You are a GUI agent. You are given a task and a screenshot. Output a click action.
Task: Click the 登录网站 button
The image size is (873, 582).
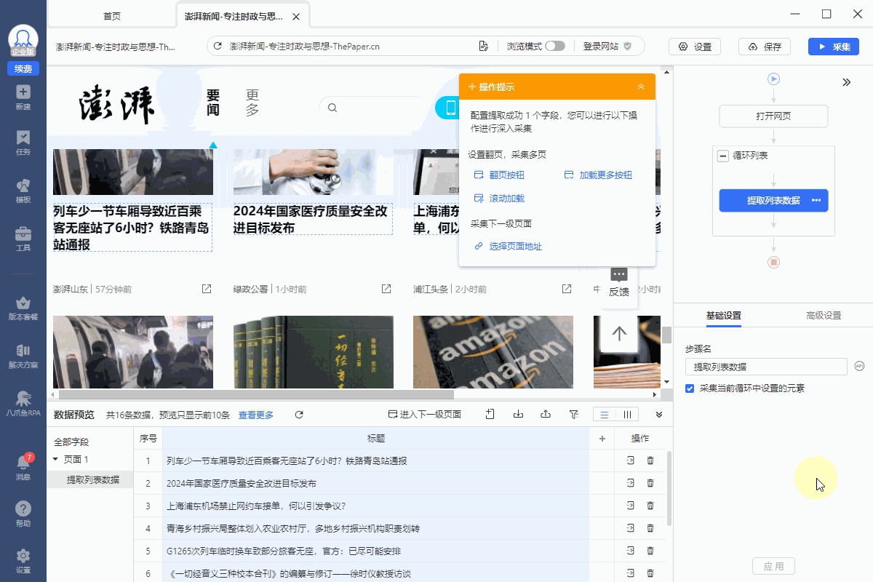pos(607,47)
